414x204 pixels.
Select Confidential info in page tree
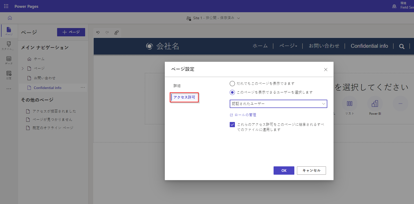(47, 88)
